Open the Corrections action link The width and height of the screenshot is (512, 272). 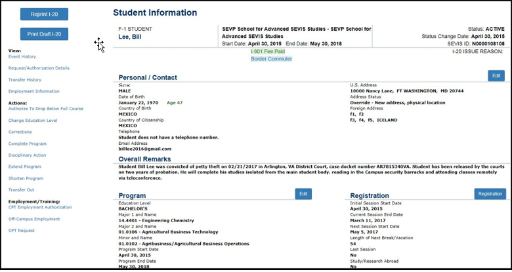point(20,132)
